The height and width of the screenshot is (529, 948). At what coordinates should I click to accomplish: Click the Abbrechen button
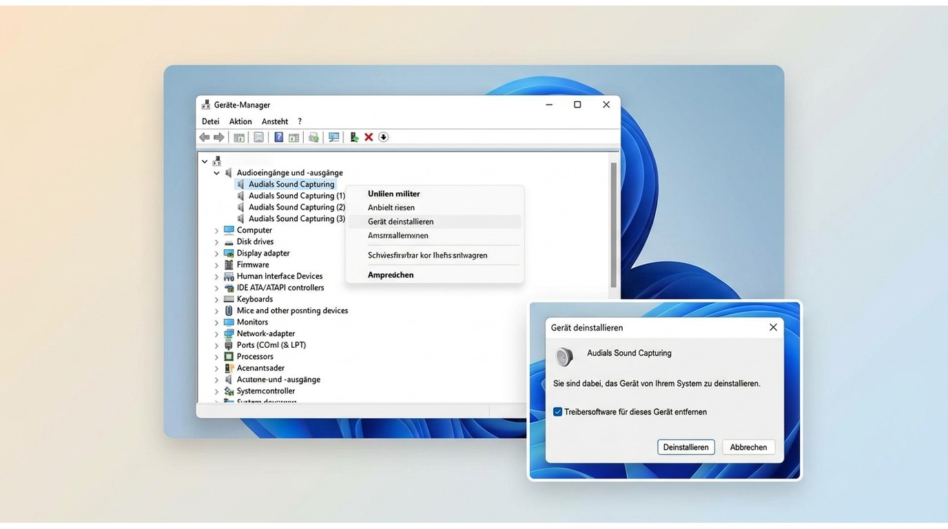pos(748,447)
